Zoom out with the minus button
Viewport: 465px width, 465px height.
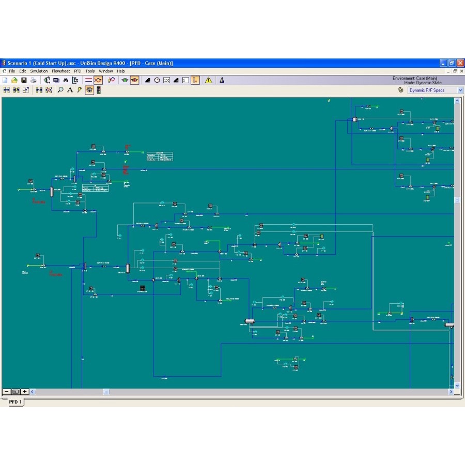click(x=7, y=392)
